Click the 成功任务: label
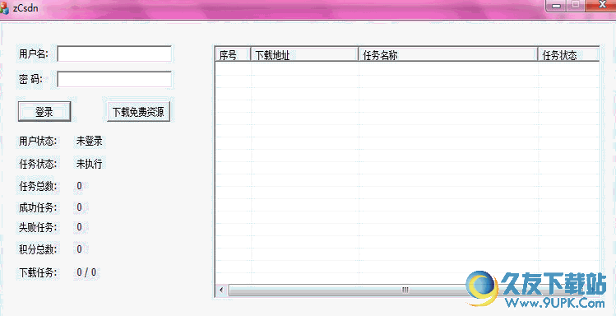 coord(38,207)
